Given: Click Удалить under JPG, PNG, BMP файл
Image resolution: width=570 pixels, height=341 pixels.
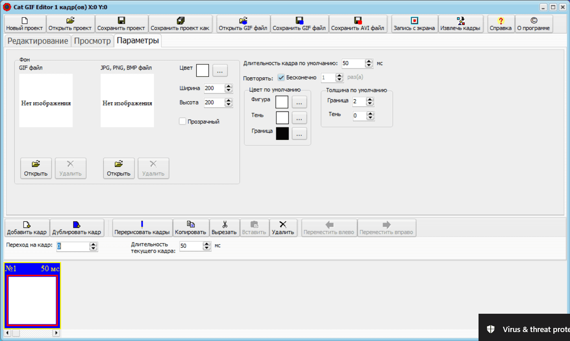Looking at the screenshot, I should tap(153, 168).
